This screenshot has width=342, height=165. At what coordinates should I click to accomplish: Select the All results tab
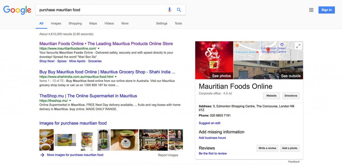pyautogui.click(x=41, y=23)
